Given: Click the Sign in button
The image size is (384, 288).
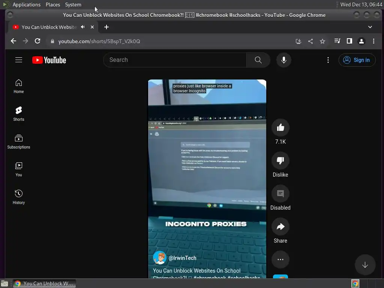Looking at the screenshot, I should pos(357,60).
